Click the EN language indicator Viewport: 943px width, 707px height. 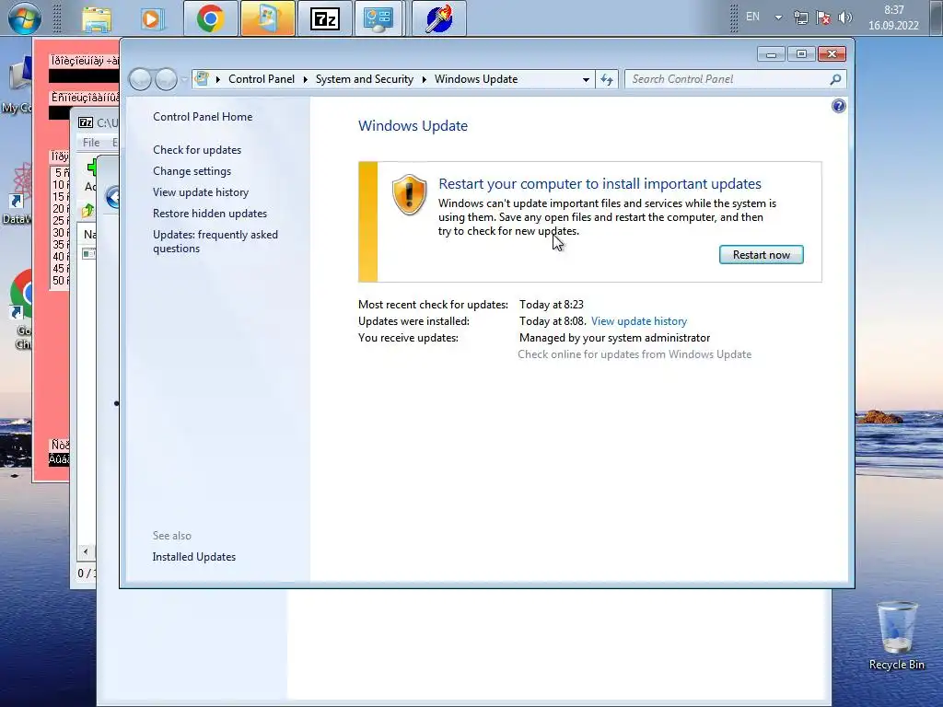(752, 17)
